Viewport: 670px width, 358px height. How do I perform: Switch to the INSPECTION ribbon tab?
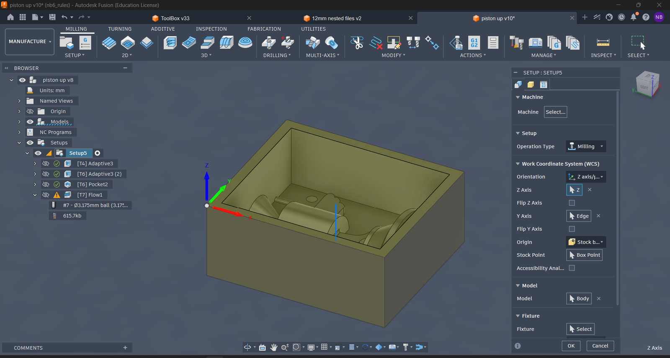211,29
